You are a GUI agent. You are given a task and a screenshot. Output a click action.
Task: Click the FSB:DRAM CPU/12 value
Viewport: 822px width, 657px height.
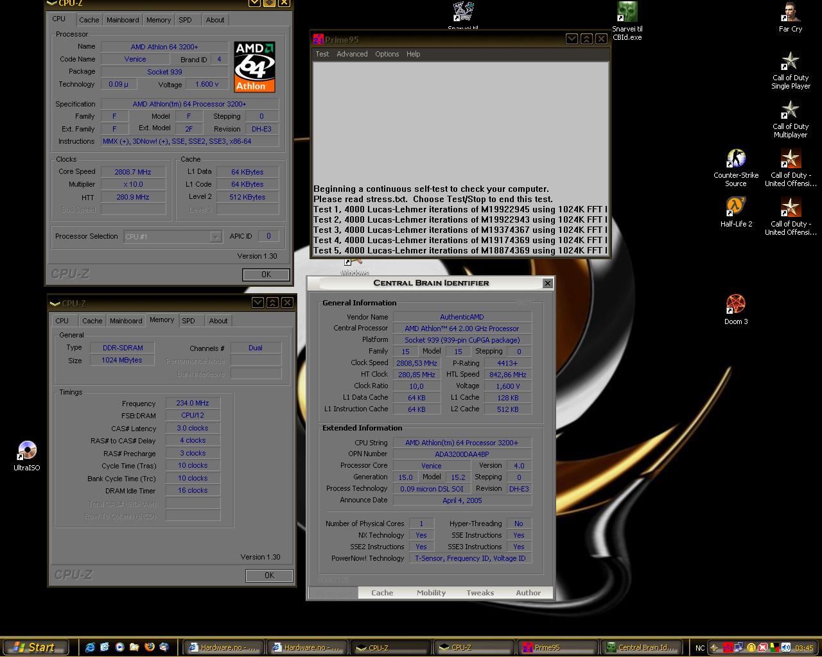[193, 415]
